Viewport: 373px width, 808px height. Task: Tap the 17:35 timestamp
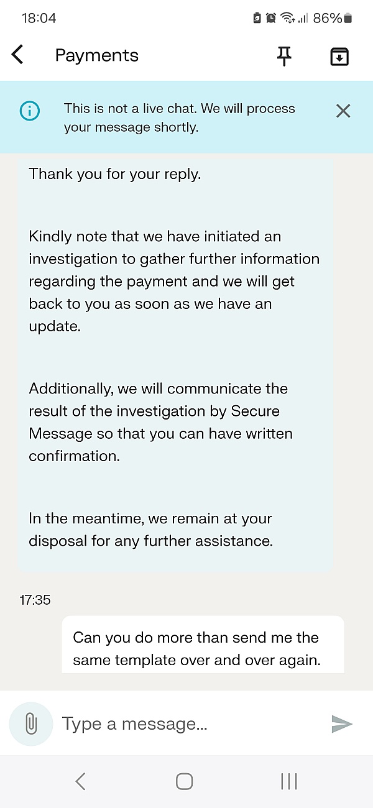35,600
